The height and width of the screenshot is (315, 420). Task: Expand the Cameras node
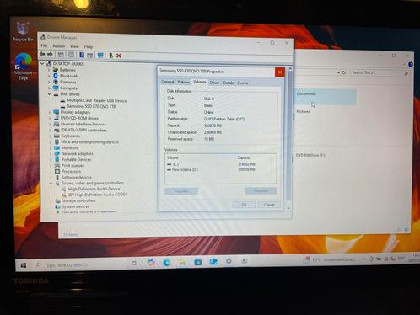click(x=49, y=82)
